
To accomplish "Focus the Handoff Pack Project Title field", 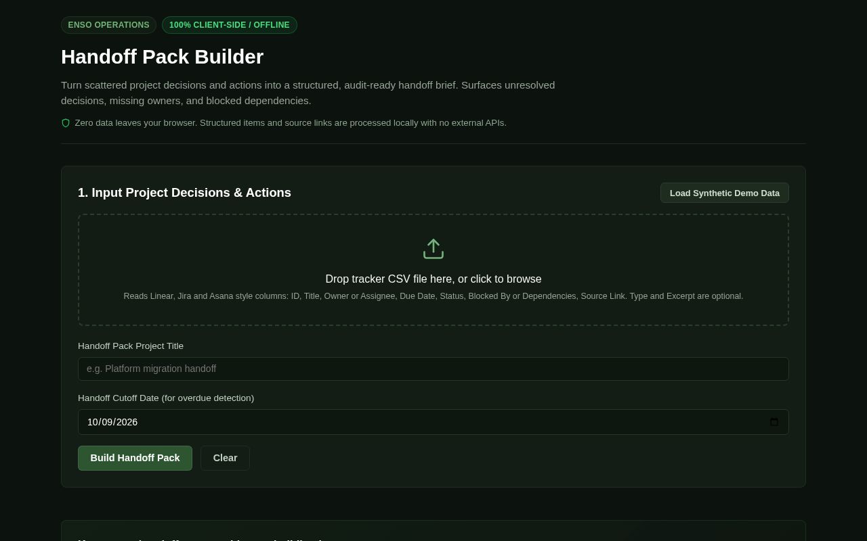I will click(x=433, y=369).
